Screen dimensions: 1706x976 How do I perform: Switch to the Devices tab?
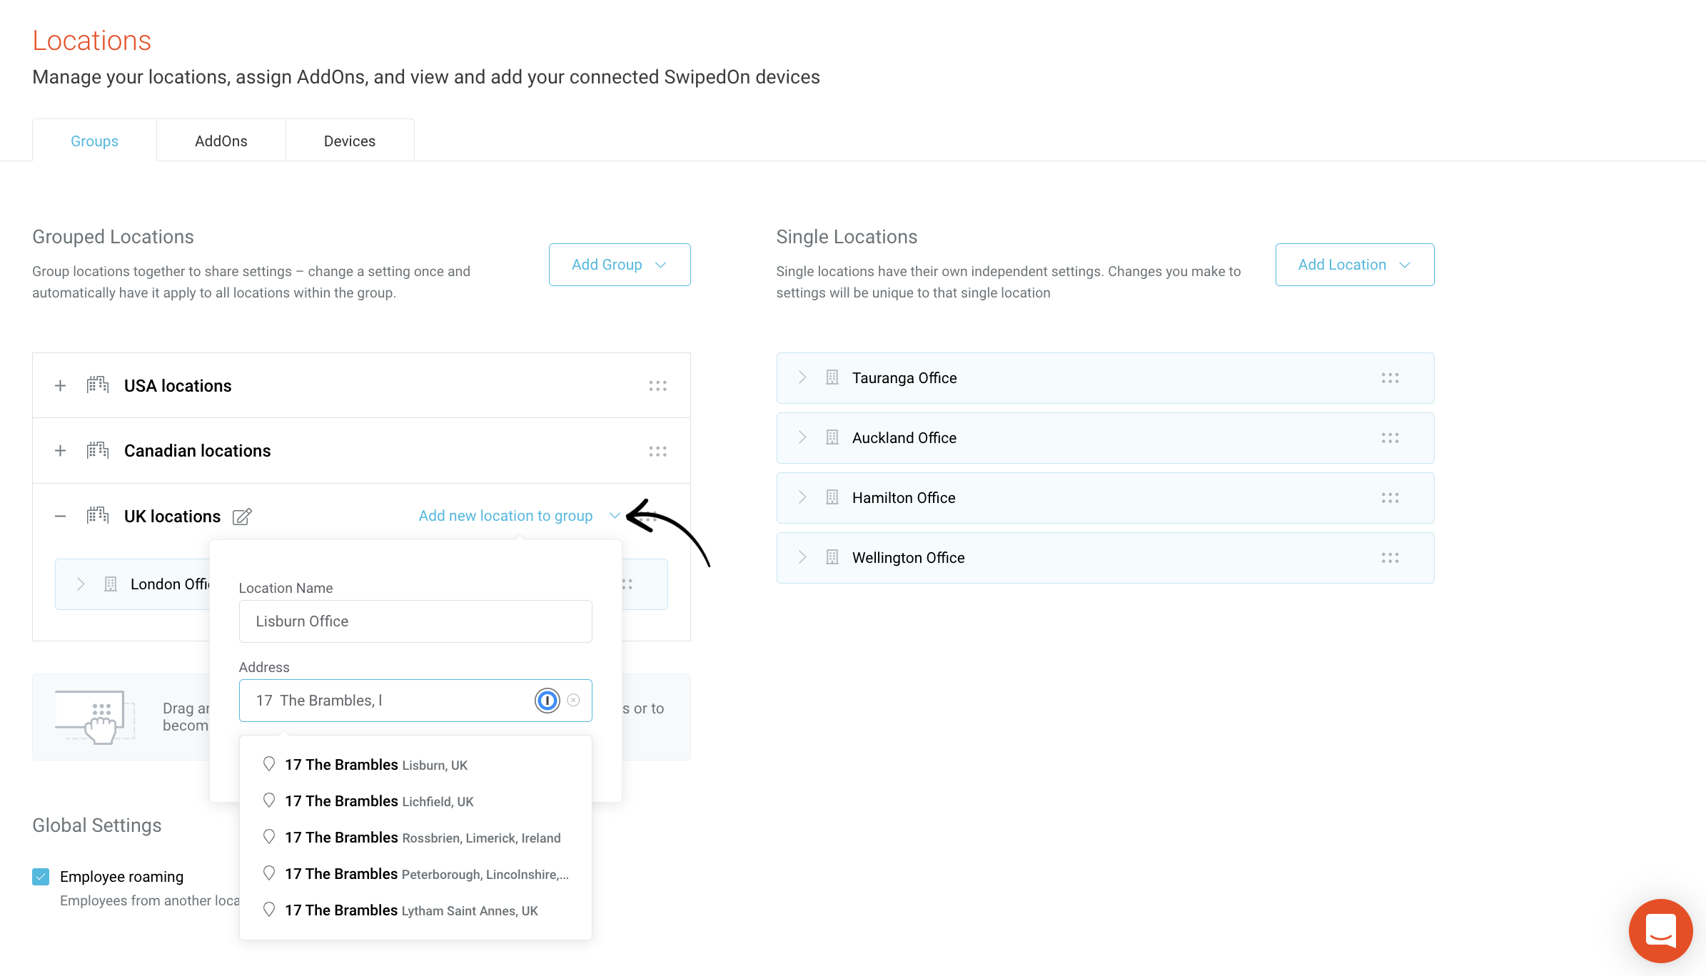point(350,141)
